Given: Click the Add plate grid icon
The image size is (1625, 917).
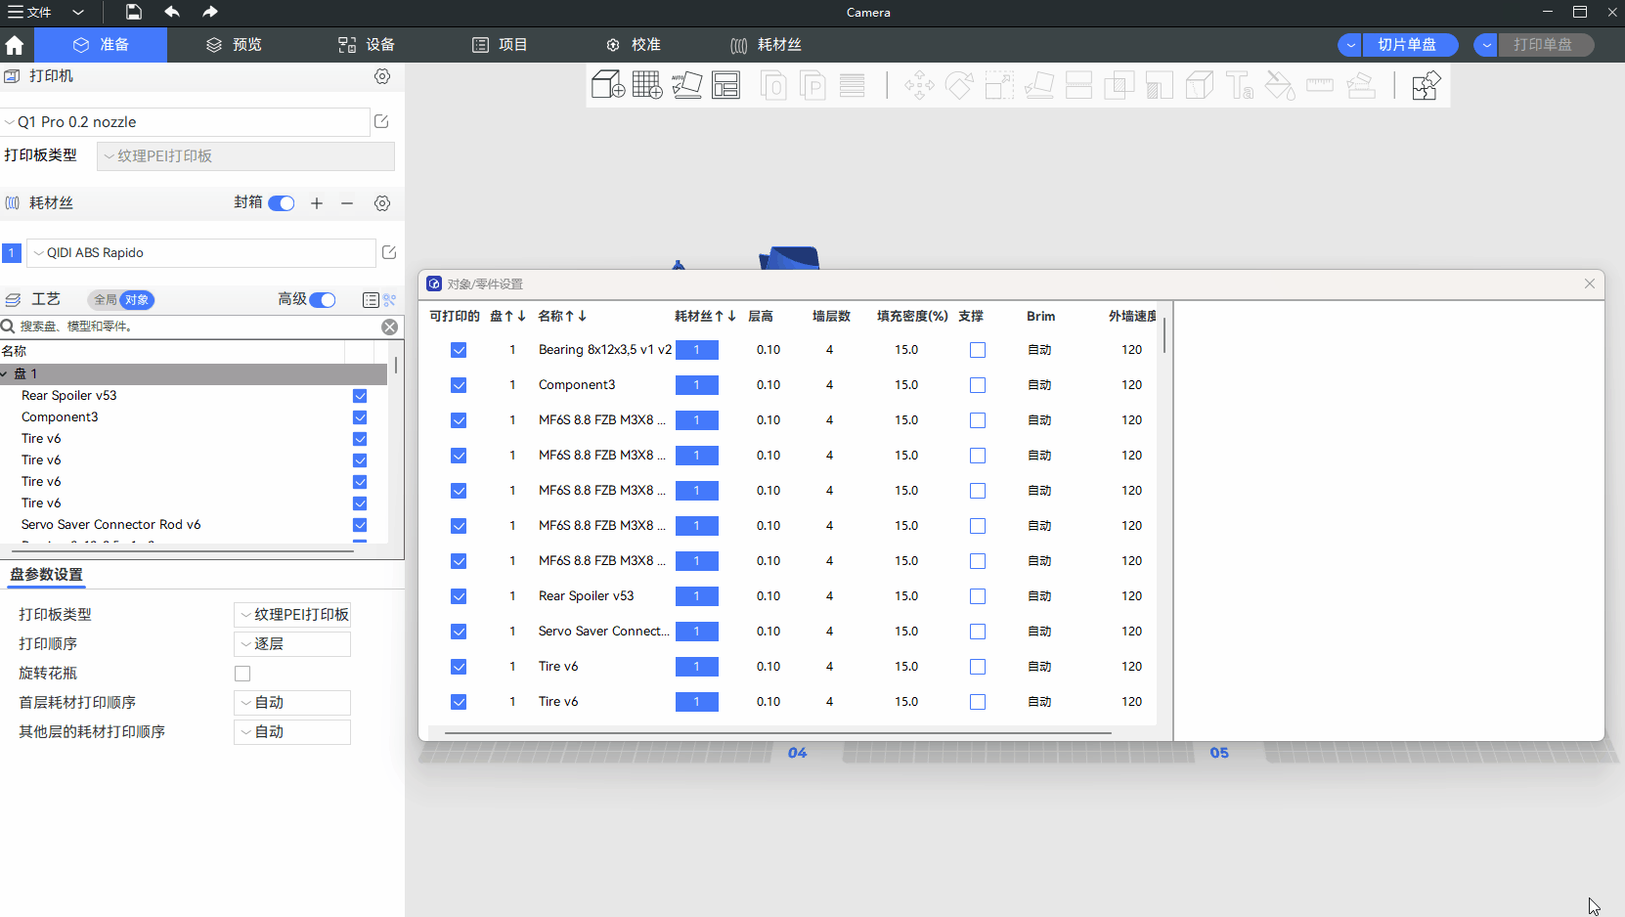Looking at the screenshot, I should [646, 86].
